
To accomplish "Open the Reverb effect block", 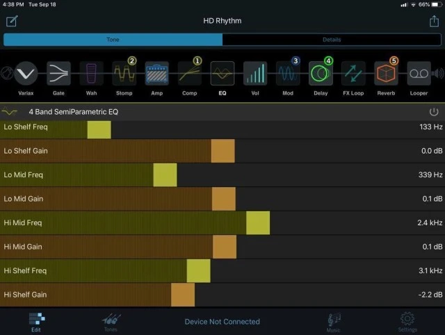I will point(386,74).
